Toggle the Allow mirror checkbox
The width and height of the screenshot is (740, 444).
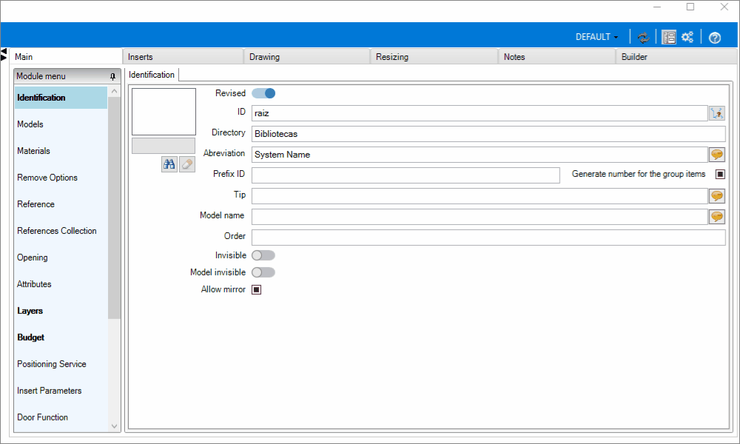(256, 289)
